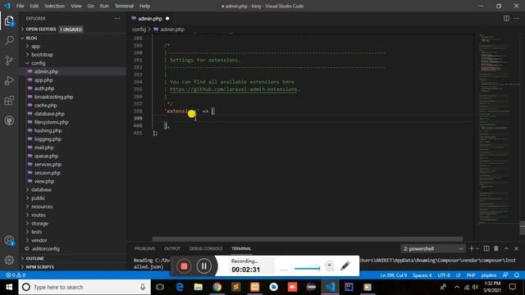Open Go menu
Image resolution: width=525 pixels, height=295 pixels.
point(90,6)
